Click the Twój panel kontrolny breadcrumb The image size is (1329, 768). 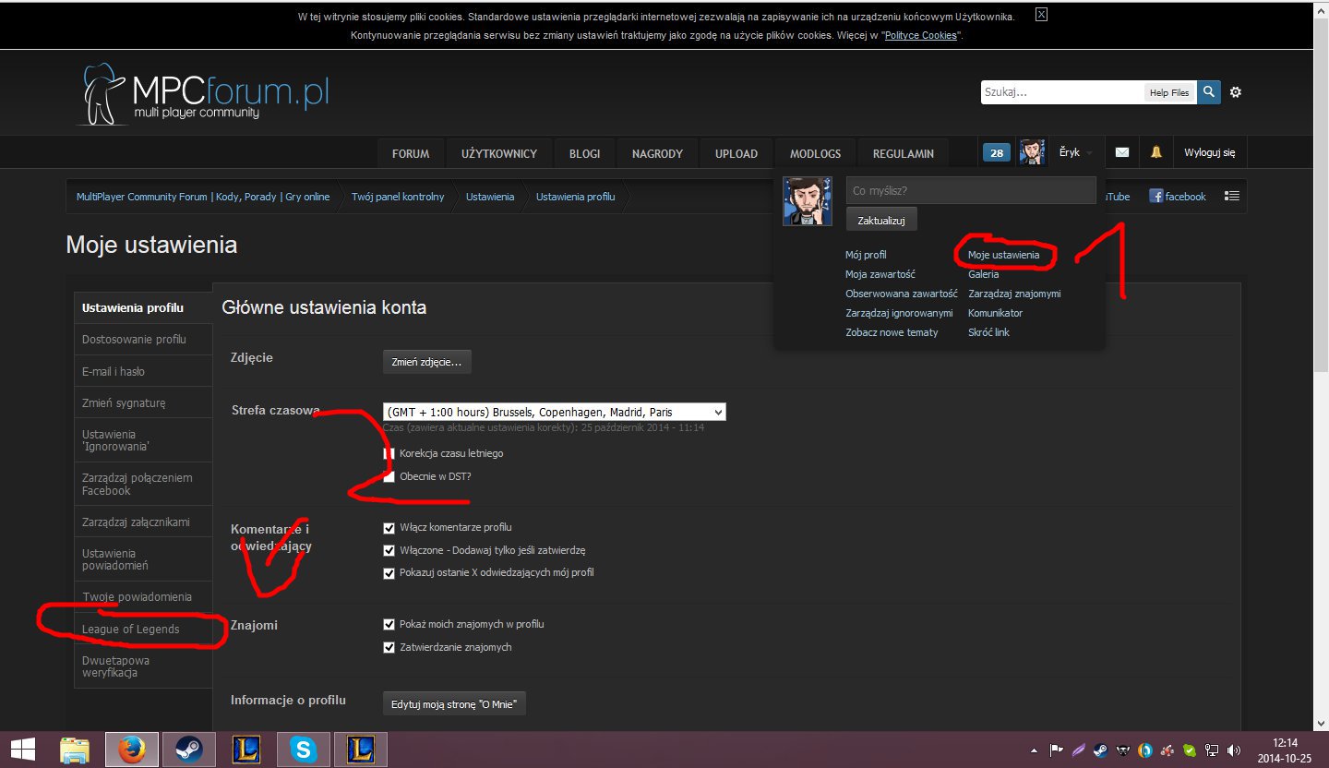pos(398,197)
